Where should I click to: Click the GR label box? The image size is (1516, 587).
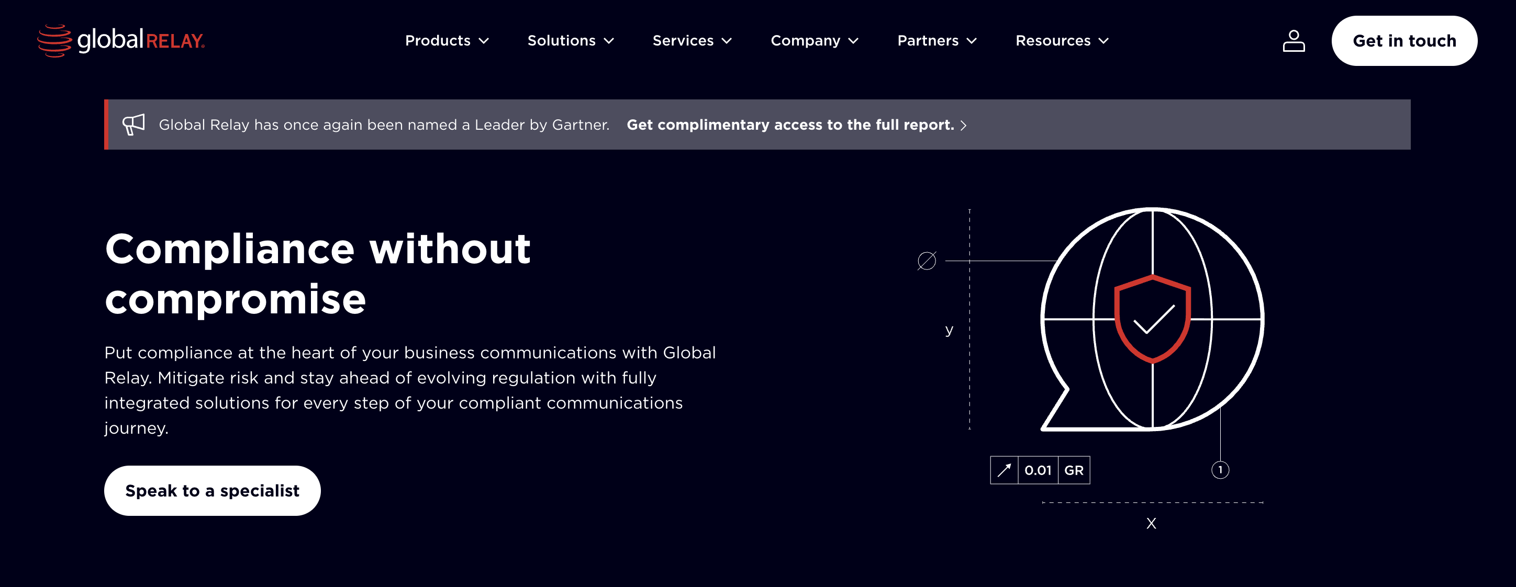coord(1074,470)
